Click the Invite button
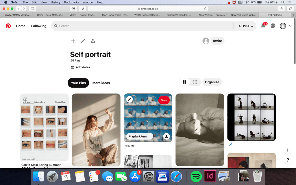Image resolution: width=296 pixels, height=185 pixels. point(217,41)
